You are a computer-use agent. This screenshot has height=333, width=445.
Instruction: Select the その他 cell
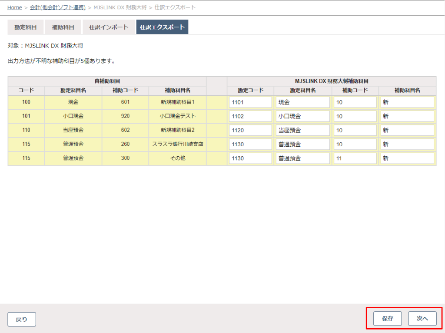click(177, 158)
